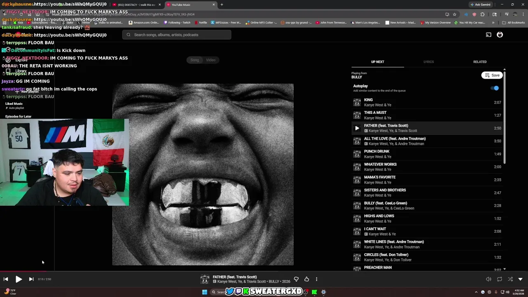Like the song FATHER in player bar

click(306, 279)
